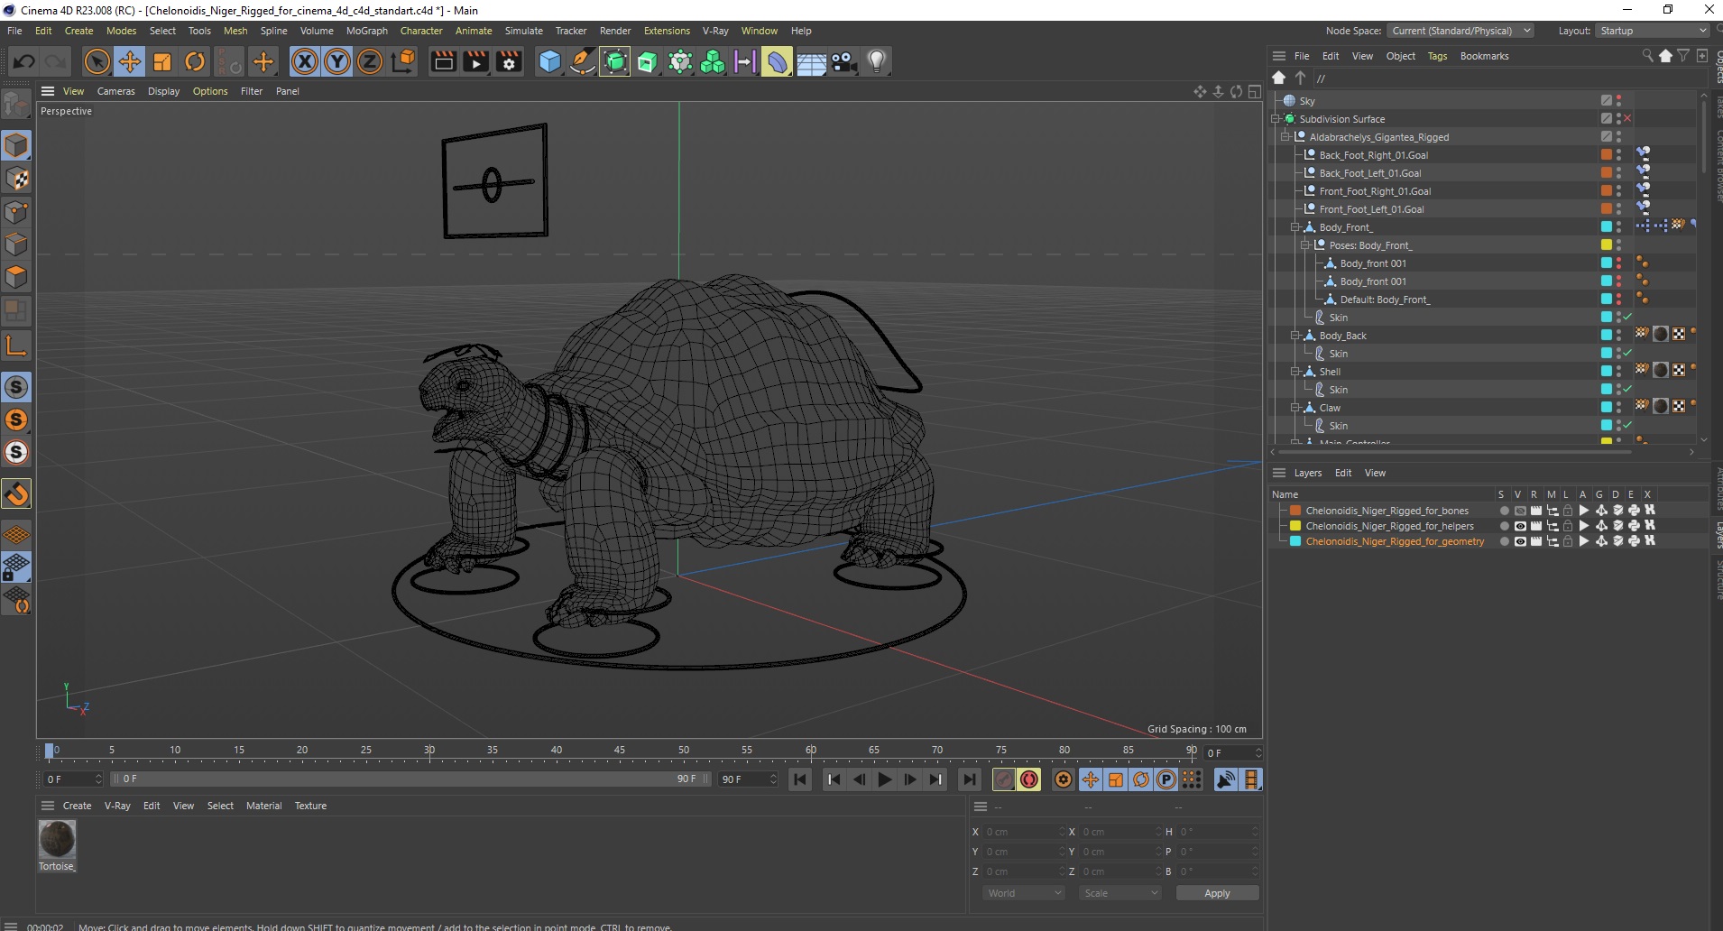Collapse the Aldabrachelys_Gigantea_Rigged node
The height and width of the screenshot is (931, 1723).
point(1285,137)
